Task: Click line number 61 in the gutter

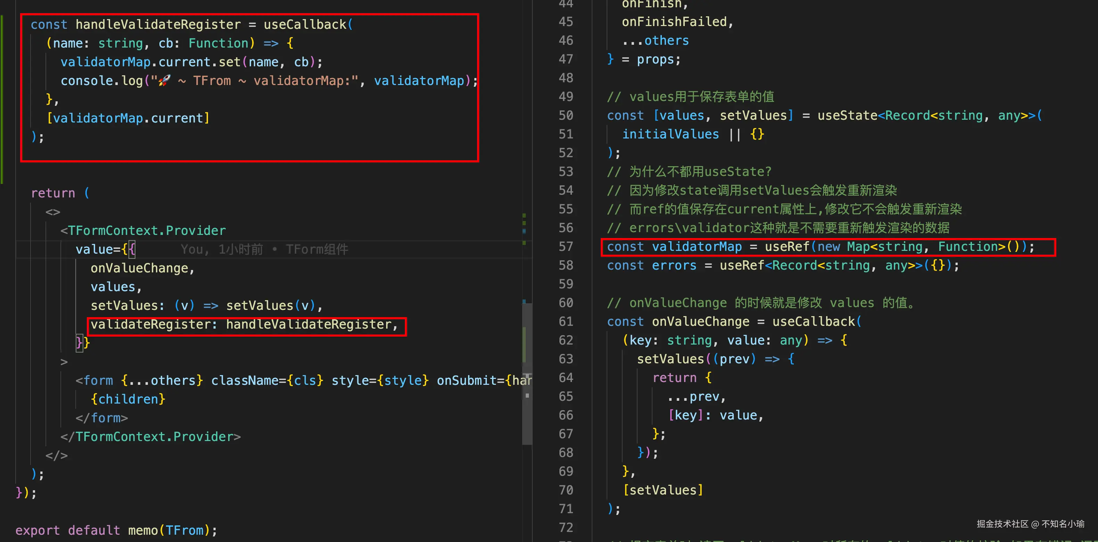Action: click(x=566, y=321)
